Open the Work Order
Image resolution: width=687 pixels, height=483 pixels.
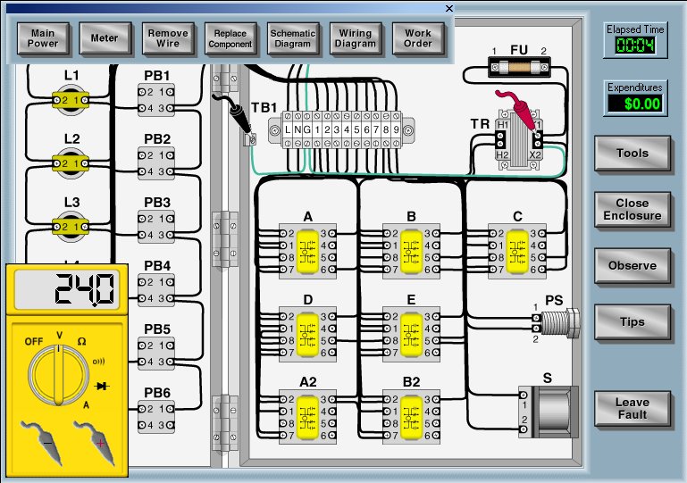(x=418, y=37)
